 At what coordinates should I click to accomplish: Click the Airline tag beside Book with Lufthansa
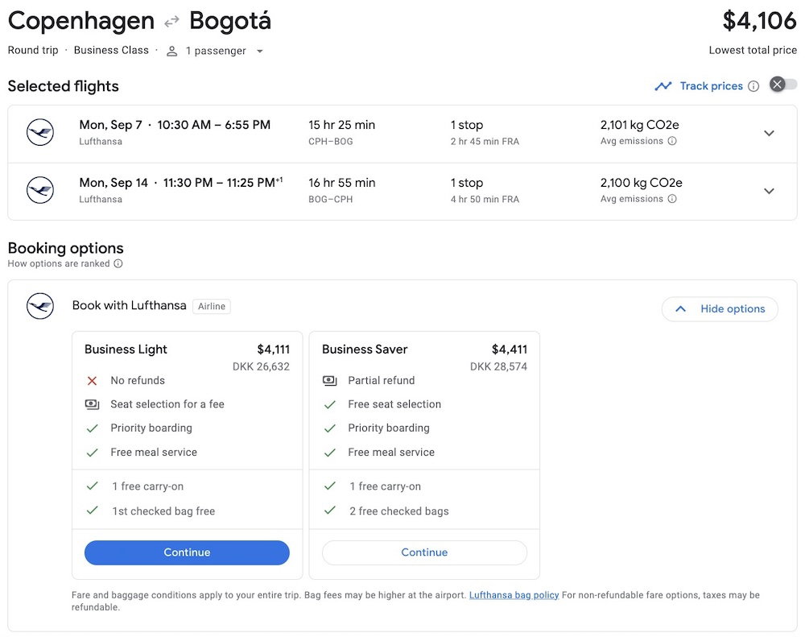[x=212, y=306]
